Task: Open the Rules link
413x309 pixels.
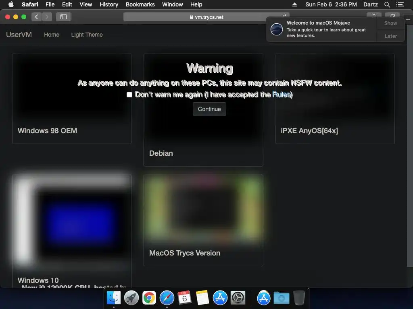Action: [281, 95]
